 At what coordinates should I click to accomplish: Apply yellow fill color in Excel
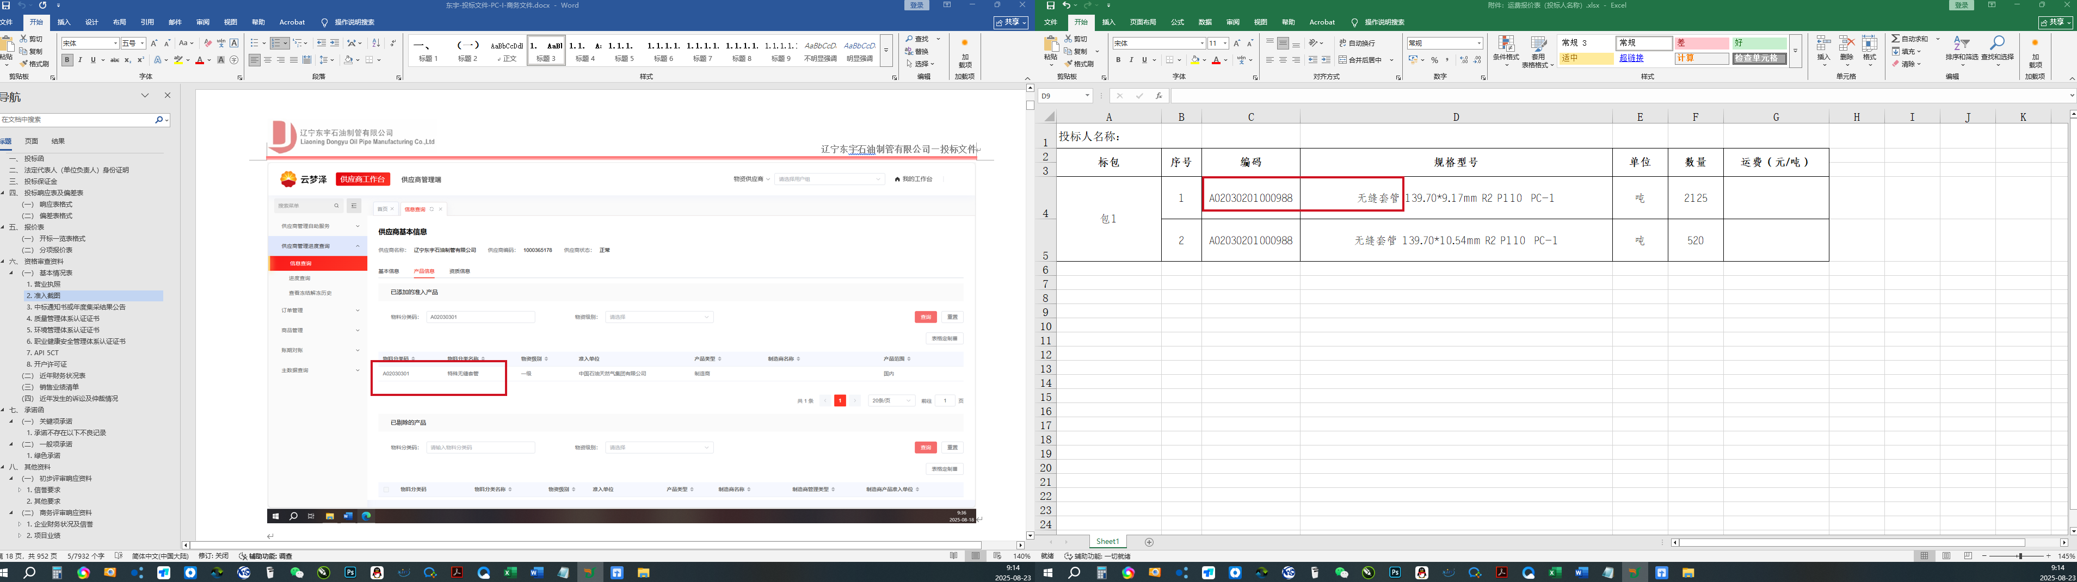tap(1195, 60)
